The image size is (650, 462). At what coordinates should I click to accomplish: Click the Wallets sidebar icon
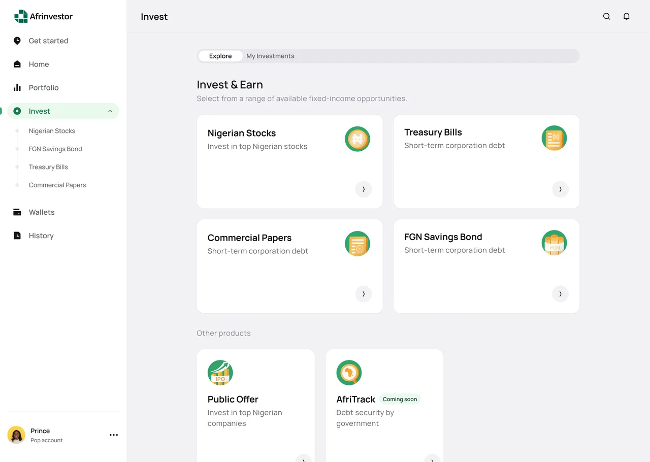[x=17, y=212]
